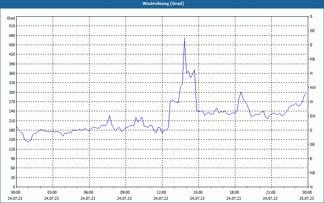This screenshot has width=324, height=203.
Task: Click the 03:00 time label
Action: point(53,192)
